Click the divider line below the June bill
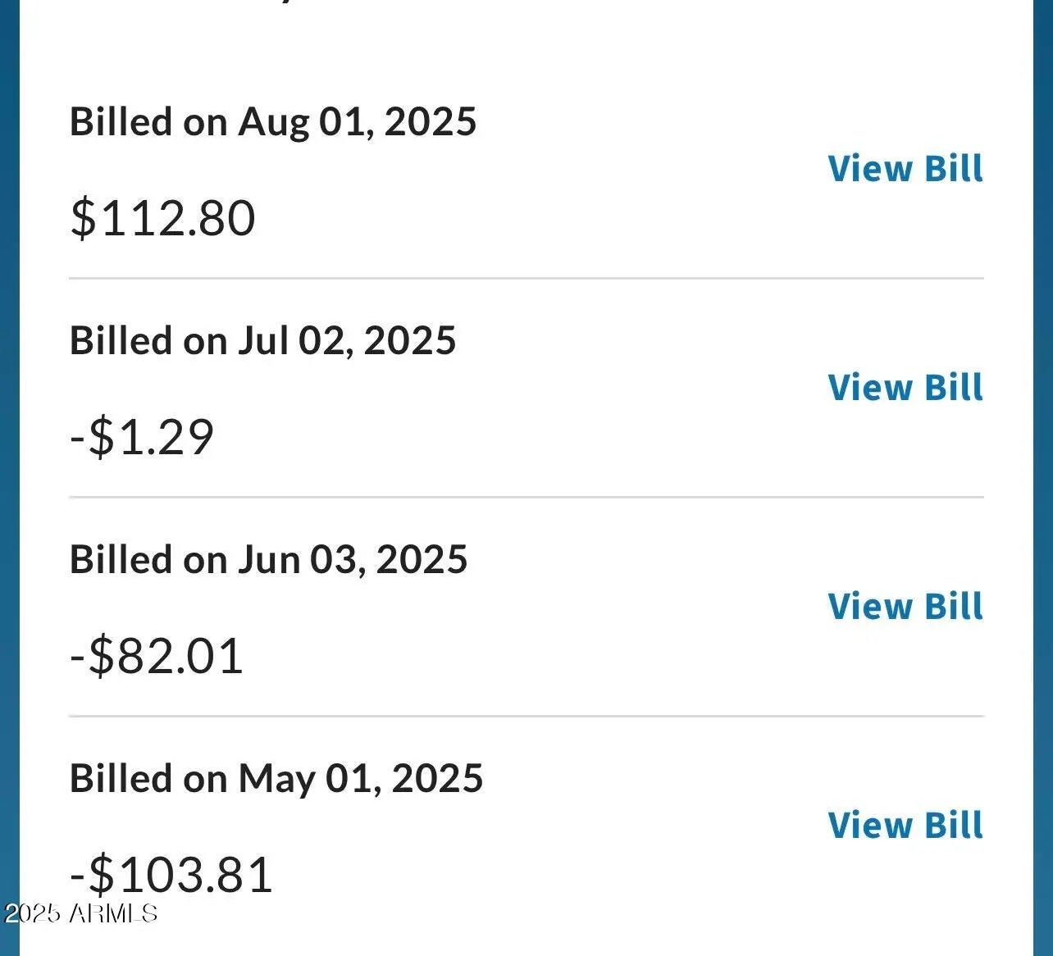 tap(526, 716)
